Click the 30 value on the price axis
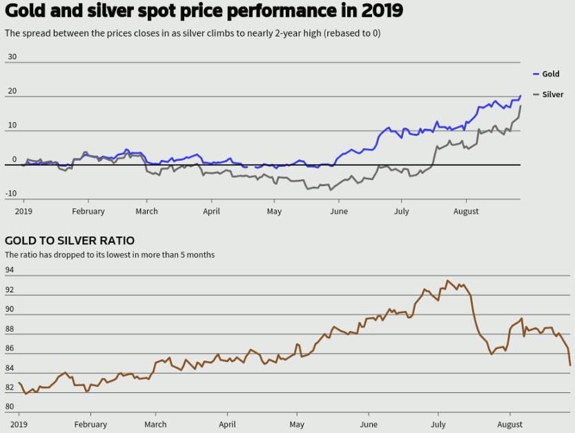Viewport: 575px width, 433px height. 12,57
